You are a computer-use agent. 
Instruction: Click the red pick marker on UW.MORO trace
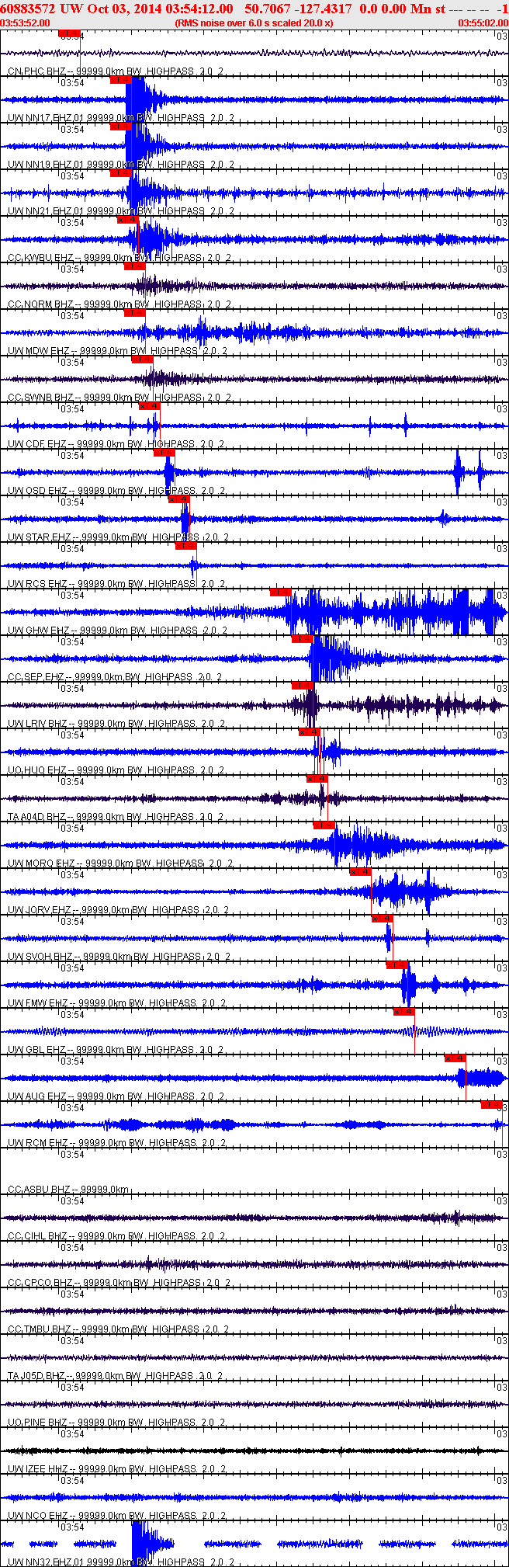click(324, 825)
